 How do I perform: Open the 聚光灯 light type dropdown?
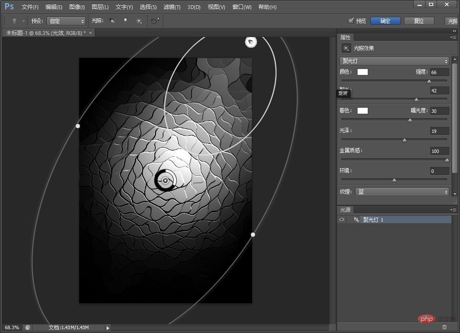pos(394,61)
